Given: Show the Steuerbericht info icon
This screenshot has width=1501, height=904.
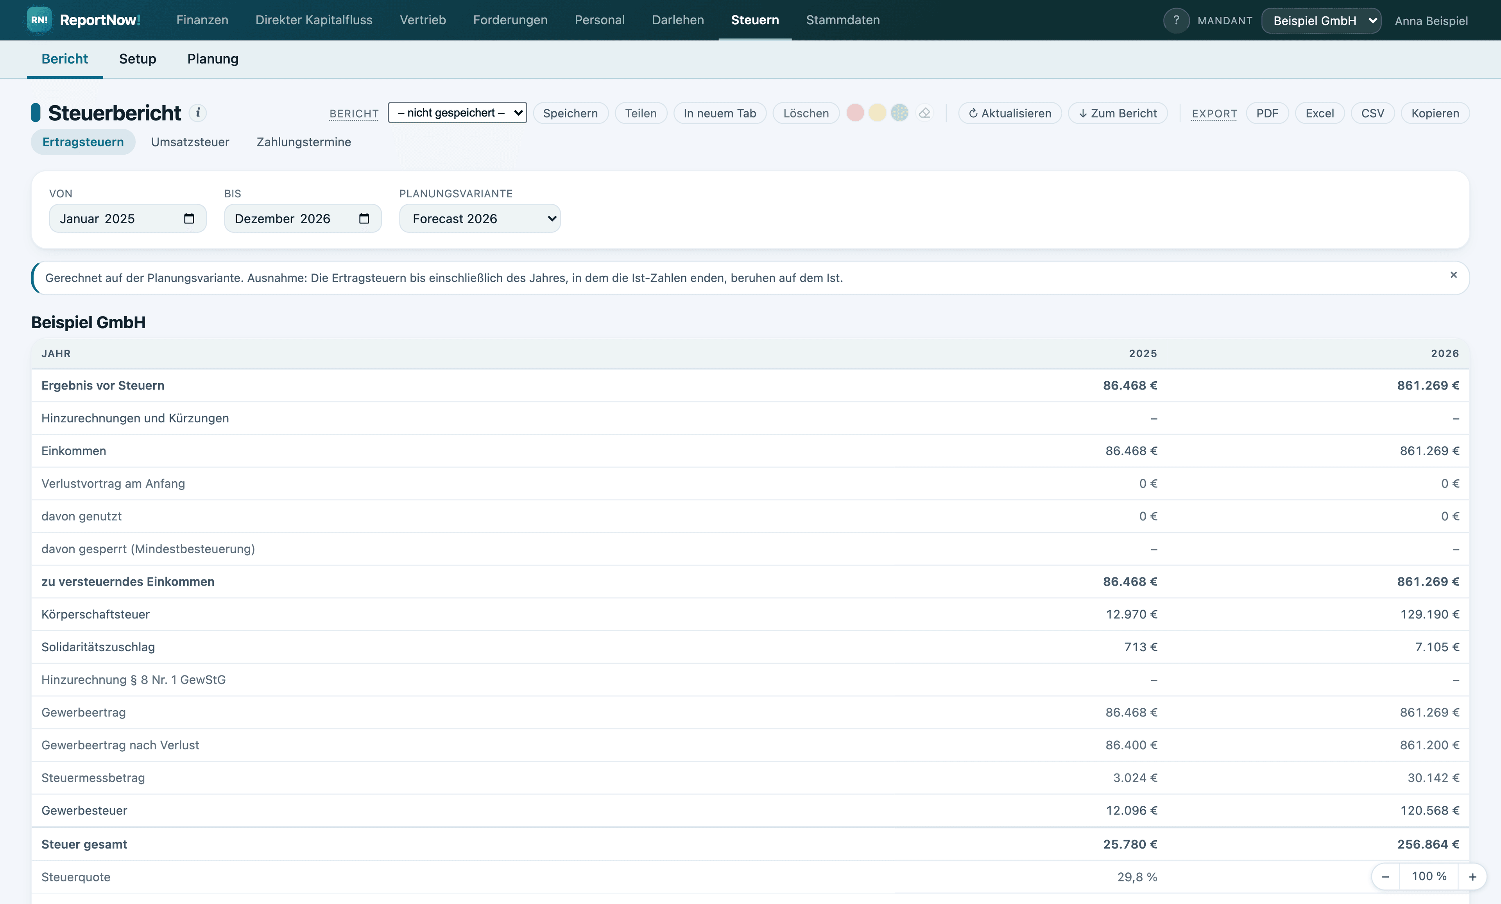Looking at the screenshot, I should tap(197, 113).
